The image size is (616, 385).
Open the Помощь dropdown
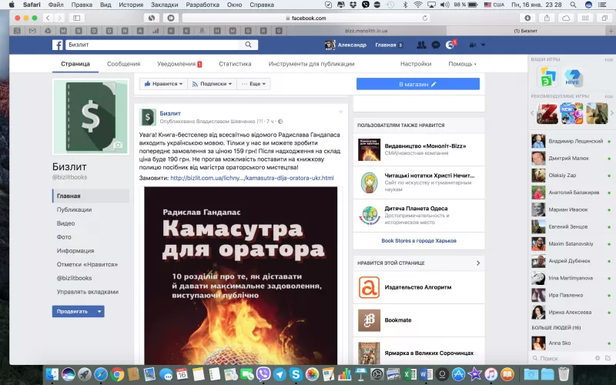coord(462,64)
